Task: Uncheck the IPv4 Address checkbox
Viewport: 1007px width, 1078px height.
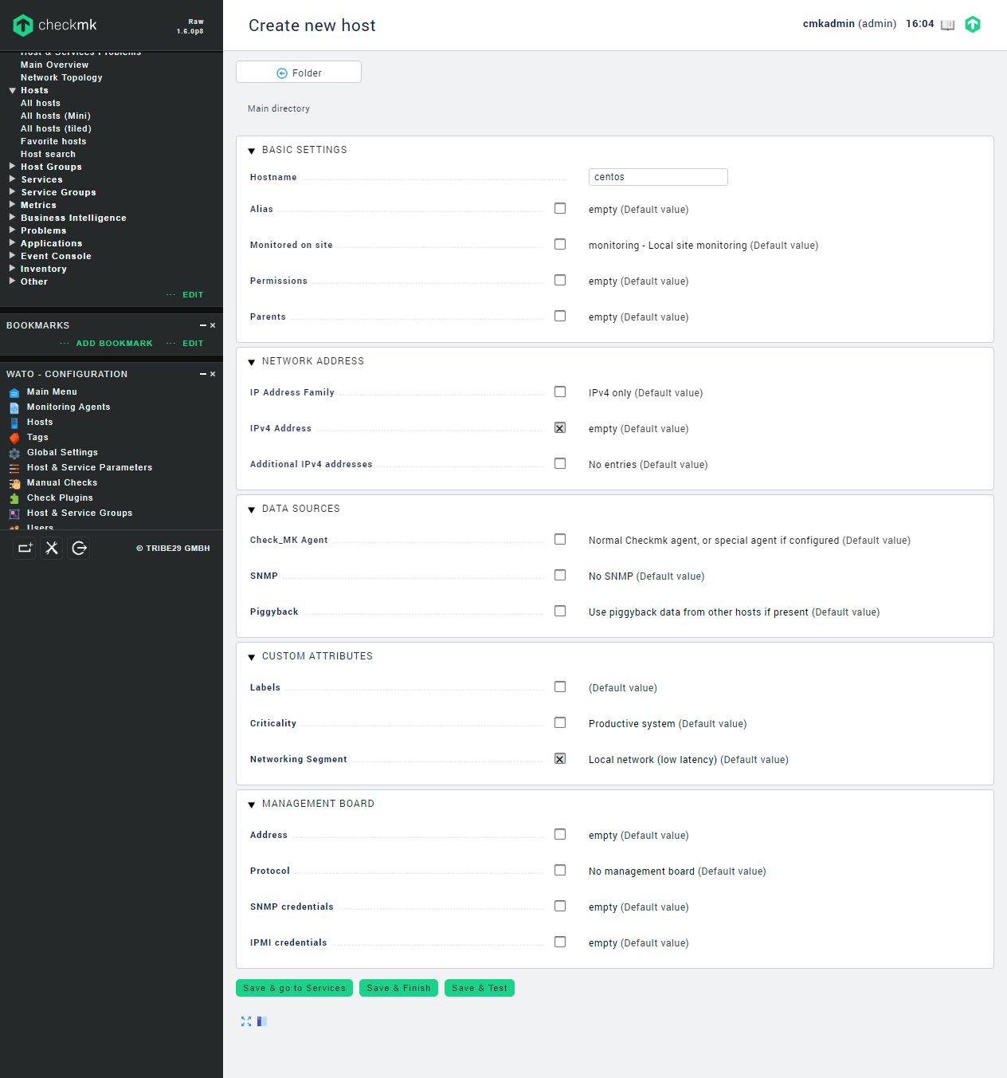Action: [560, 428]
